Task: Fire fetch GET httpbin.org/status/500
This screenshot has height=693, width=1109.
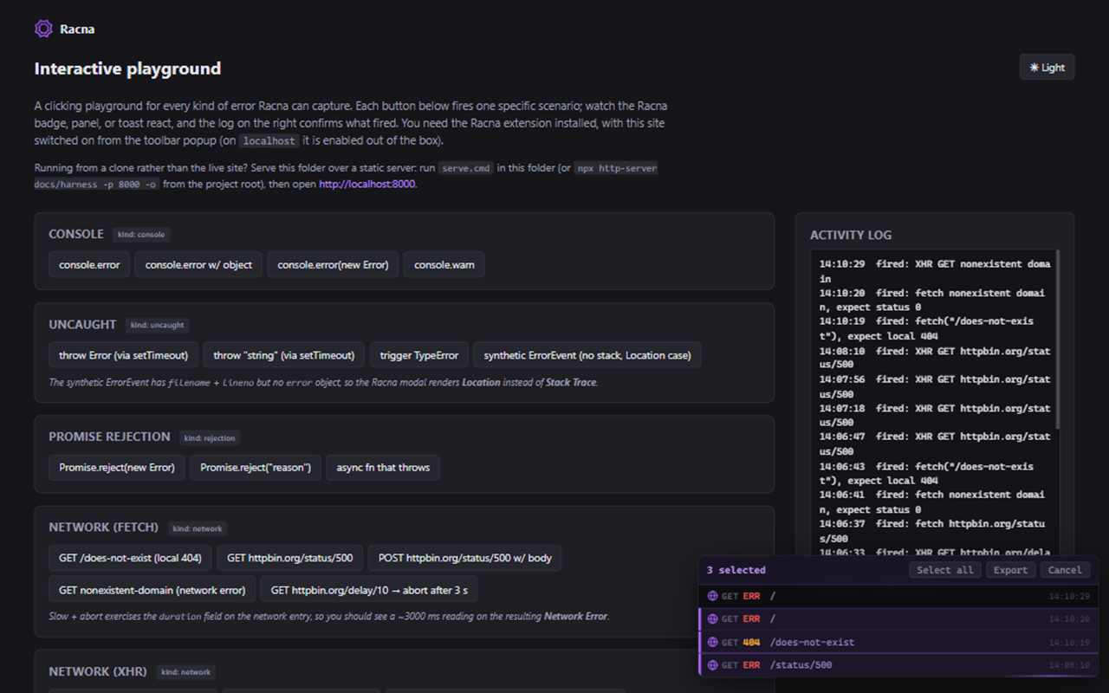Action: click(x=289, y=558)
